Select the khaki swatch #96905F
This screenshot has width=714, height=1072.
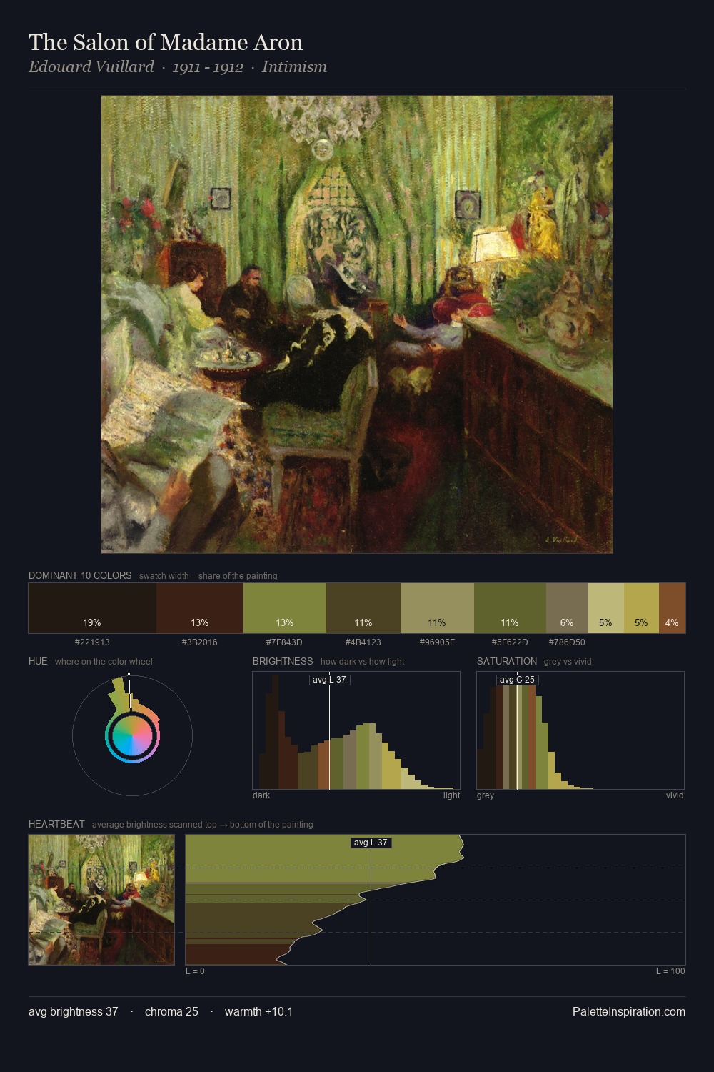(437, 608)
